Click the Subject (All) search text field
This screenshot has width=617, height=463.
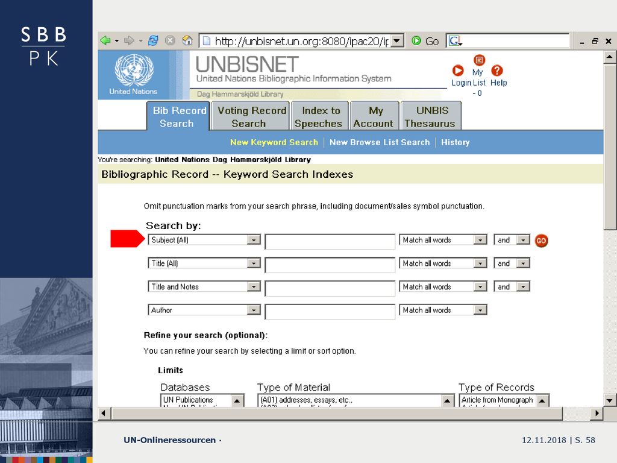pos(330,241)
